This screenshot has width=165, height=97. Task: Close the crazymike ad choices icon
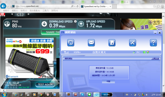(x=52, y=39)
